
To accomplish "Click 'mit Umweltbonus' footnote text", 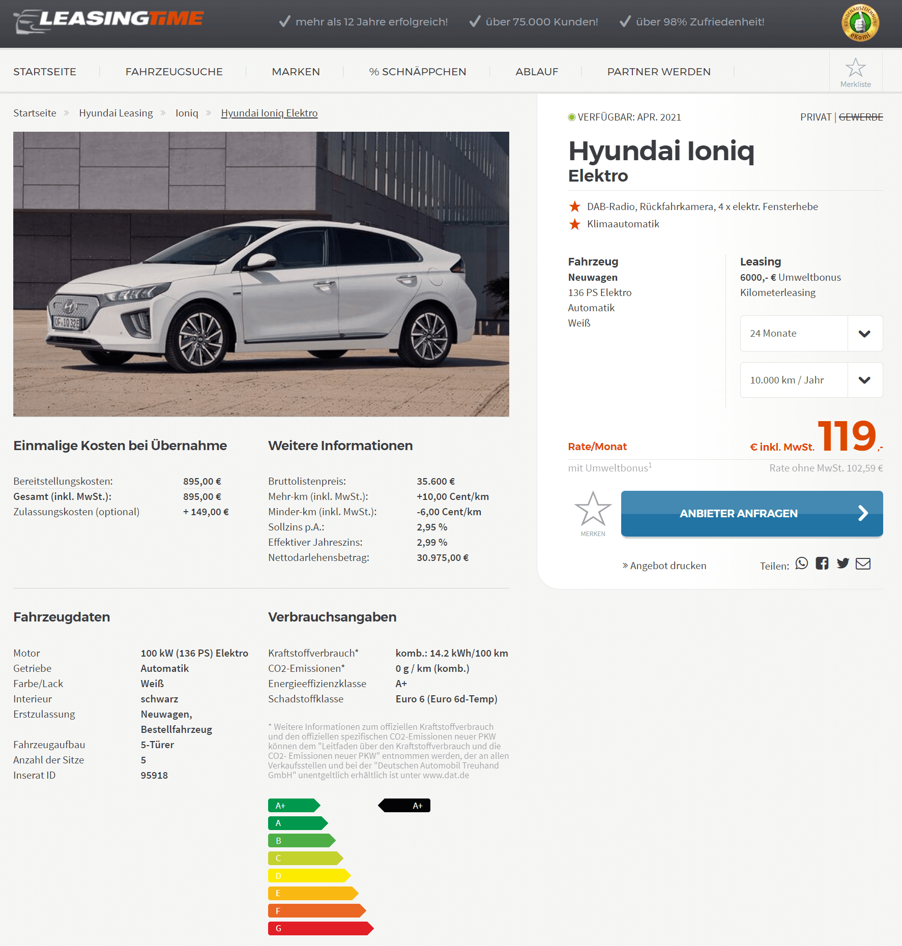I will tap(610, 467).
